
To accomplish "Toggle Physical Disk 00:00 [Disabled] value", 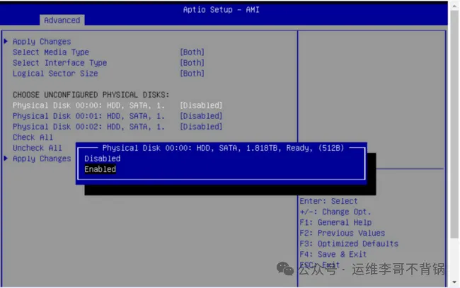I will coord(201,105).
